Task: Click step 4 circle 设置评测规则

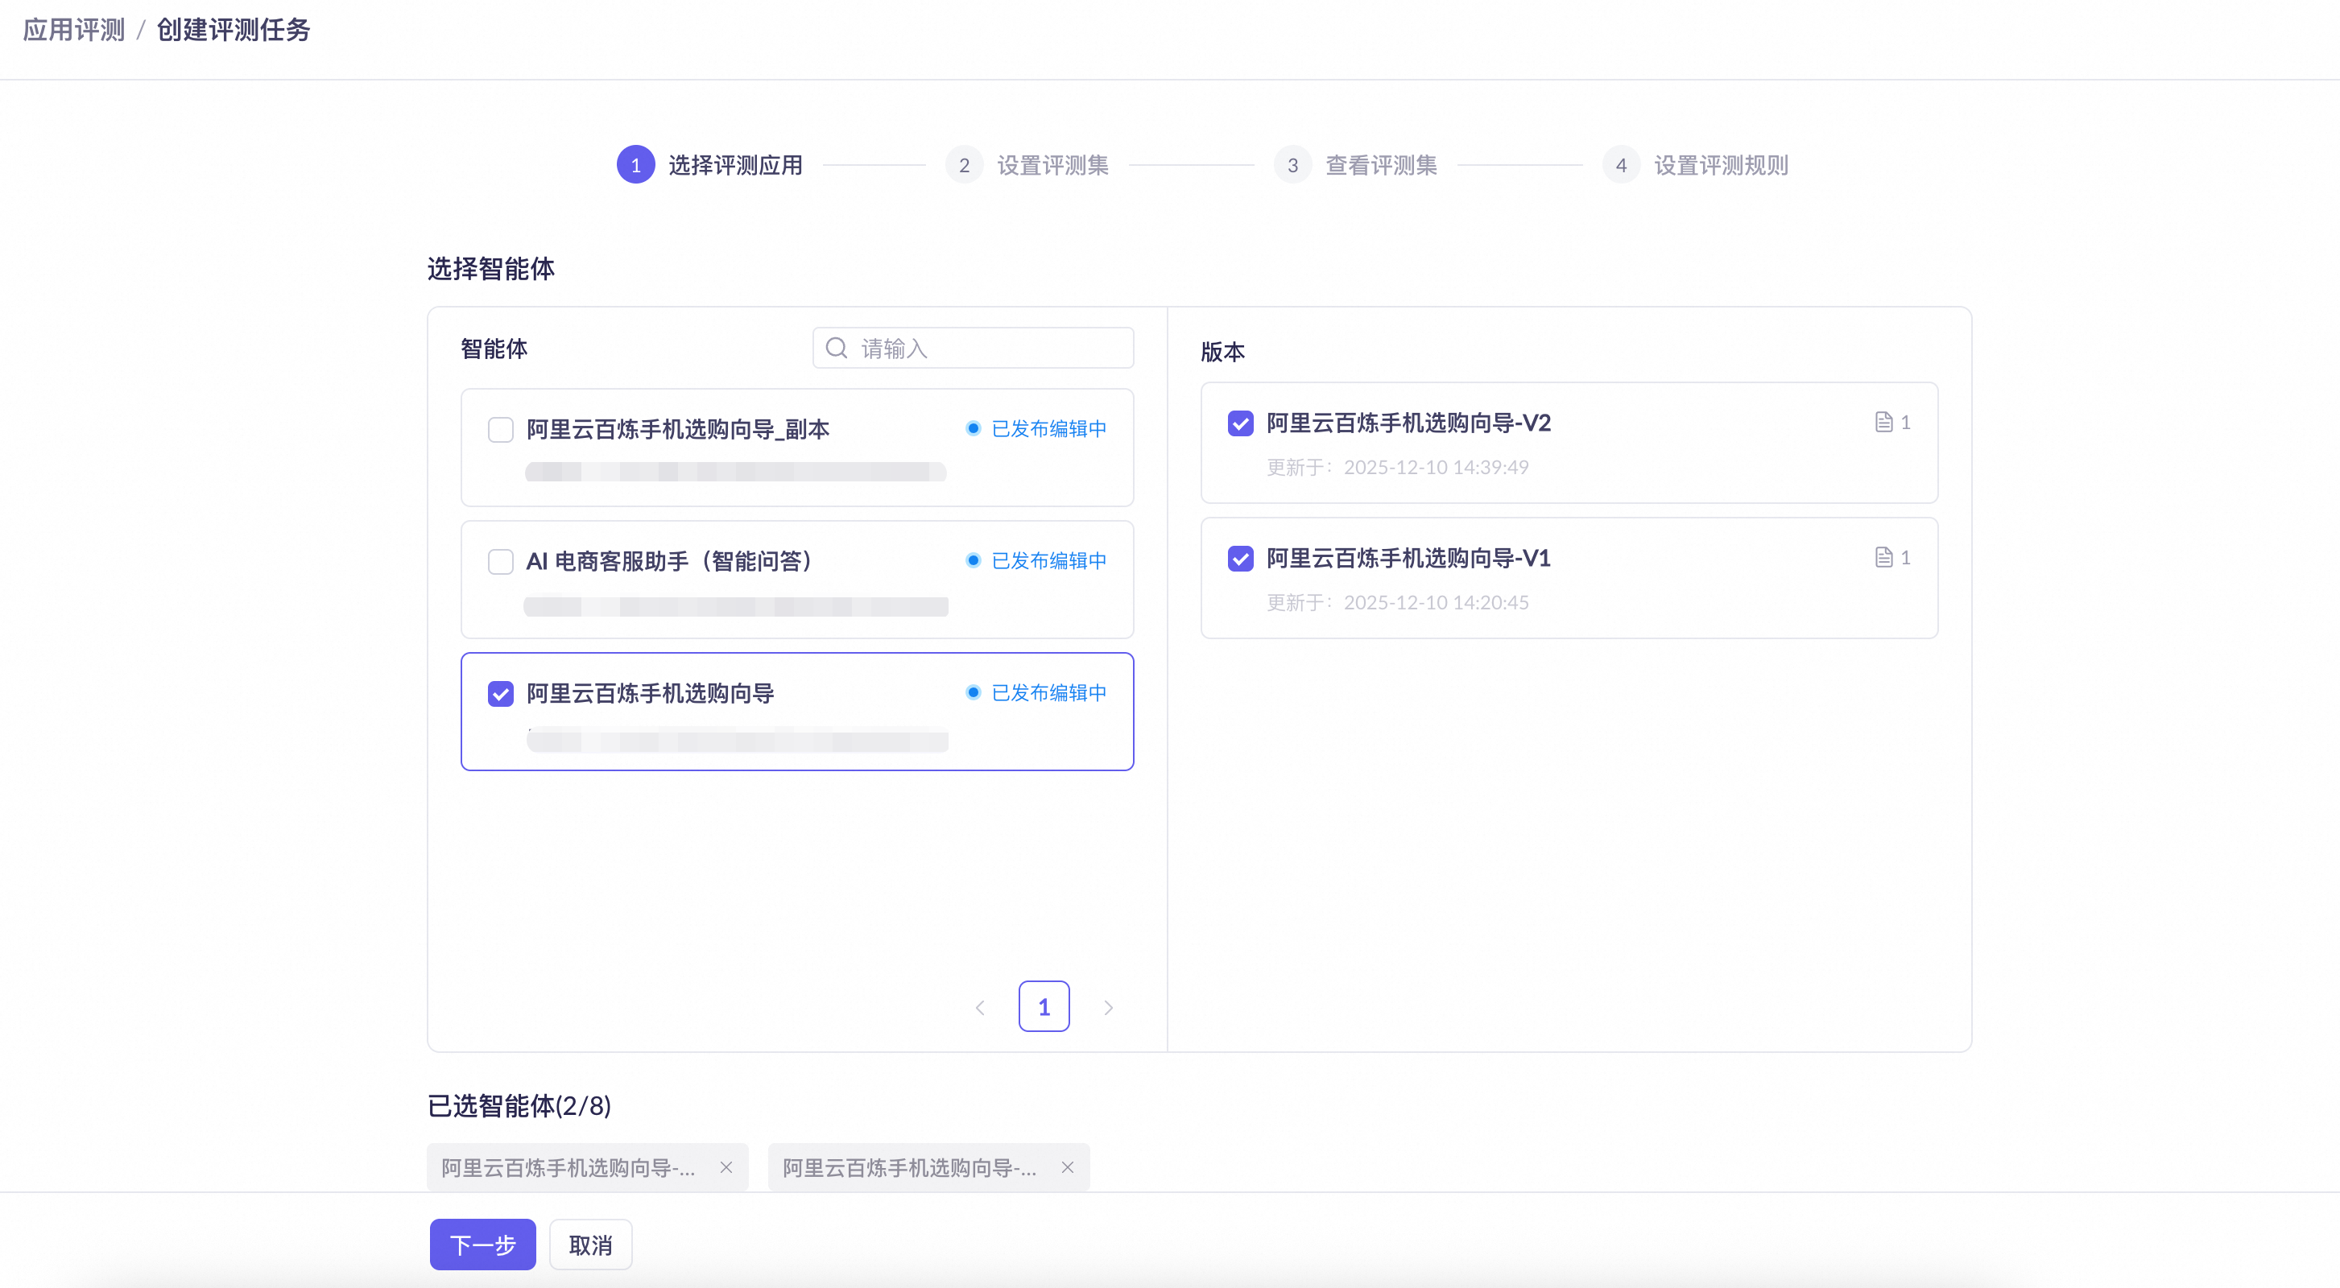Action: [x=1621, y=165]
